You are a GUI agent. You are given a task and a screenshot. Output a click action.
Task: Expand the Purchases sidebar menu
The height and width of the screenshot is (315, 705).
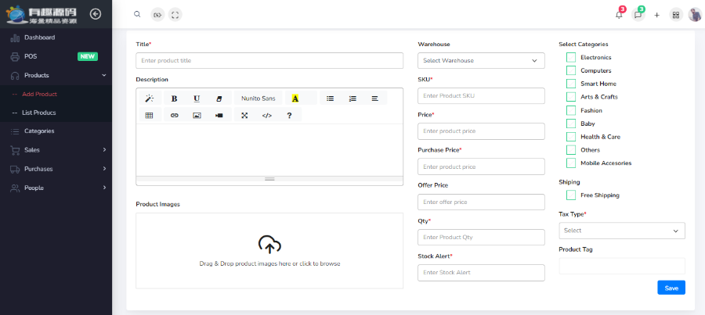(x=56, y=169)
